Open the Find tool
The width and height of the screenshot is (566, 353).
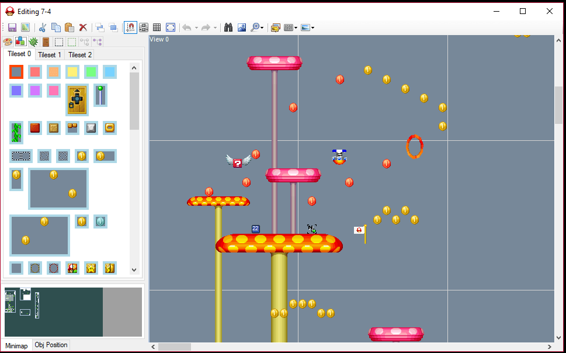click(227, 27)
